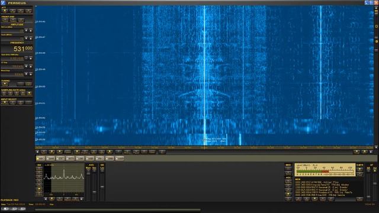This screenshot has height=213, width=379.
Task: Toggle the Preamp front-end button
Action: point(13,21)
